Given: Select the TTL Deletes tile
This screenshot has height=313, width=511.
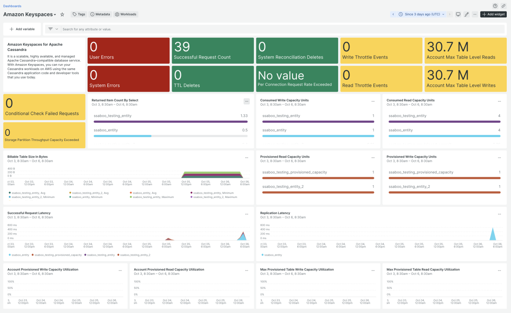Looking at the screenshot, I should pyautogui.click(x=213, y=79).
